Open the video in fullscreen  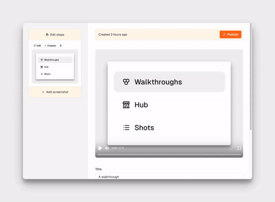(x=239, y=148)
